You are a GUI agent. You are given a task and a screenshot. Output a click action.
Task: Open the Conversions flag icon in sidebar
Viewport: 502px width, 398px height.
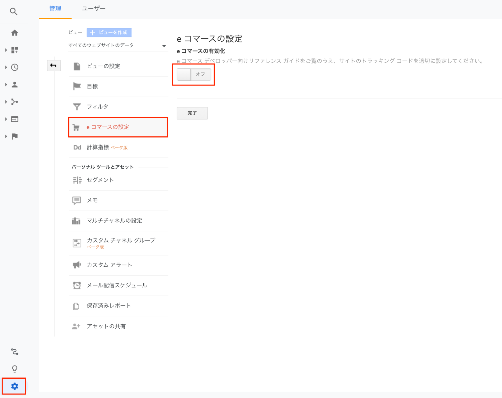[15, 136]
